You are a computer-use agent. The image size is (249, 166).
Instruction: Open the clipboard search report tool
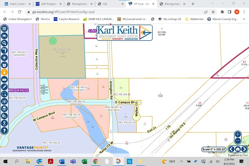(x=4, y=116)
